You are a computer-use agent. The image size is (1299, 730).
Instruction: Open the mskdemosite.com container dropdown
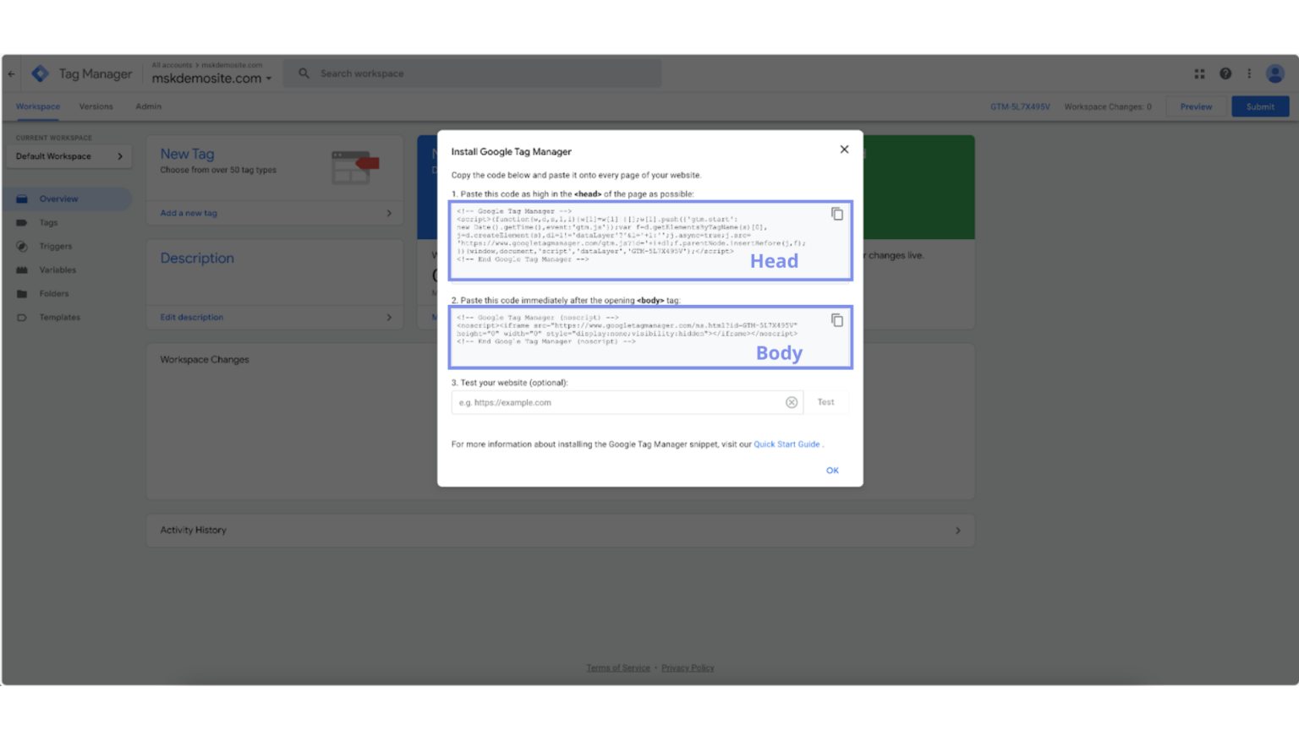268,78
